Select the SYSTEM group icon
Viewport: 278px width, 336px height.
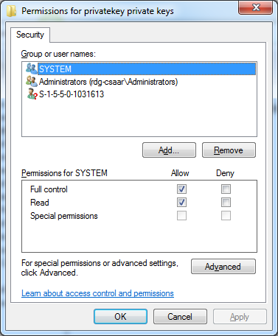[x=32, y=69]
